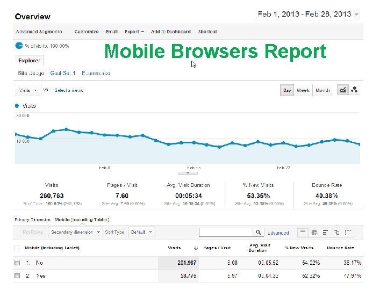
Task: Click the descending sort arrow beside Visits
Action: tap(196, 248)
